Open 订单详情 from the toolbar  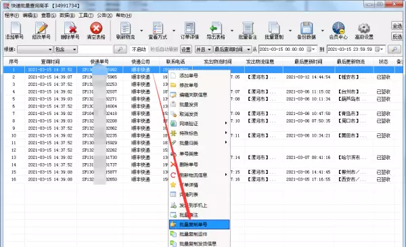(x=189, y=30)
